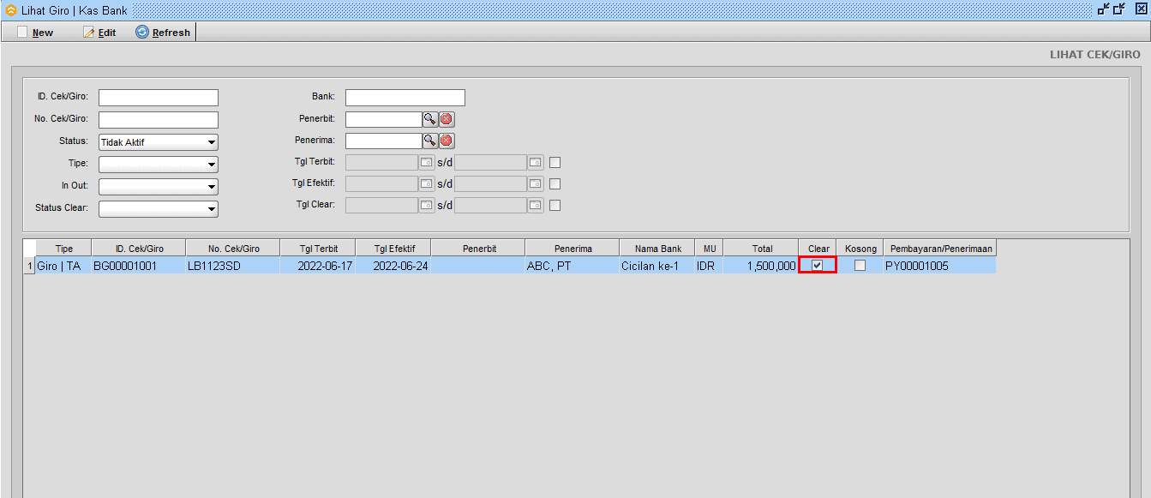Click the Tgl Efektif column header
Image resolution: width=1151 pixels, height=498 pixels.
click(x=393, y=249)
